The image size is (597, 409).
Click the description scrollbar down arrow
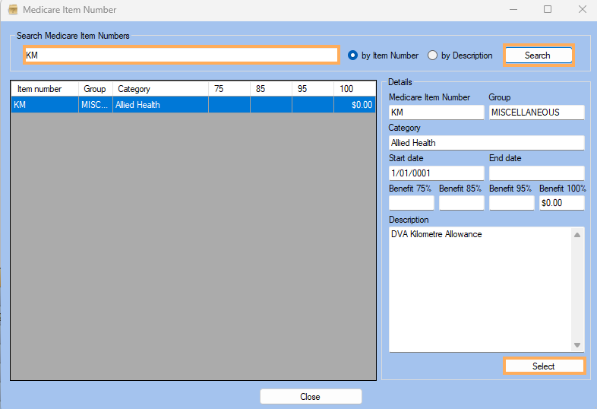coord(577,345)
